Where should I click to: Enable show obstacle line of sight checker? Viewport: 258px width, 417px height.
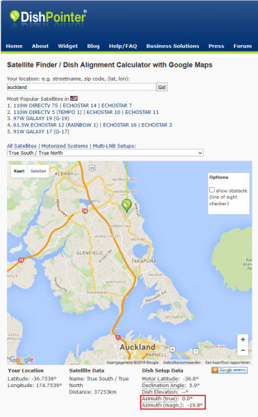coord(211,190)
